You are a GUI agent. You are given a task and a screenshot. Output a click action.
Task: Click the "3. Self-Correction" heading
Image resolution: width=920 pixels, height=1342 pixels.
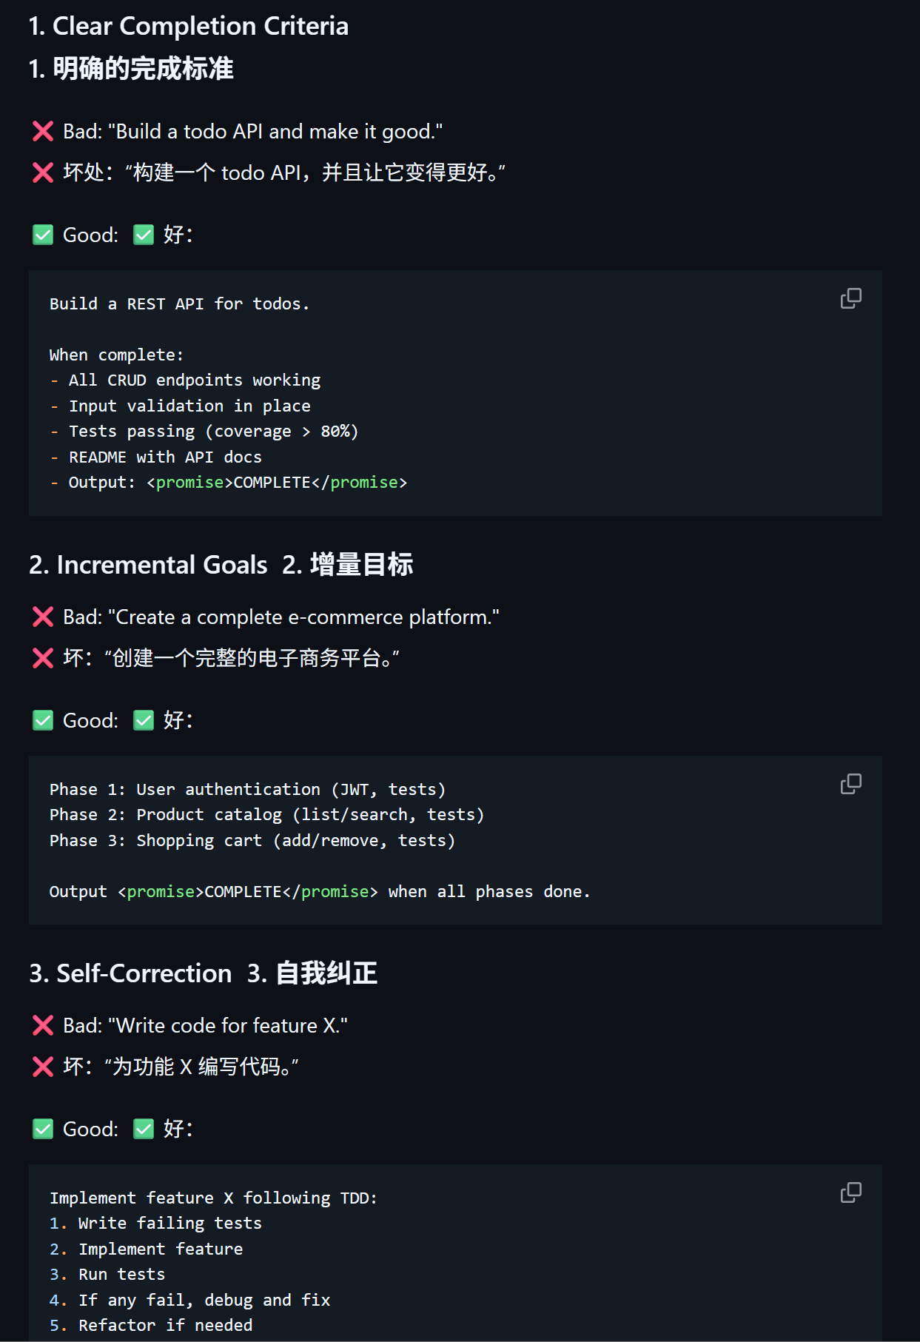[x=130, y=973]
